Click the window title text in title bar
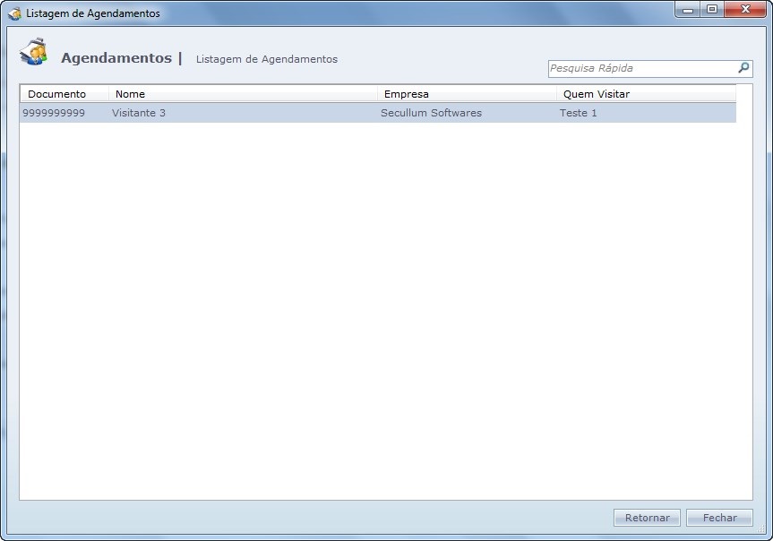This screenshot has height=541, width=773. tap(93, 13)
